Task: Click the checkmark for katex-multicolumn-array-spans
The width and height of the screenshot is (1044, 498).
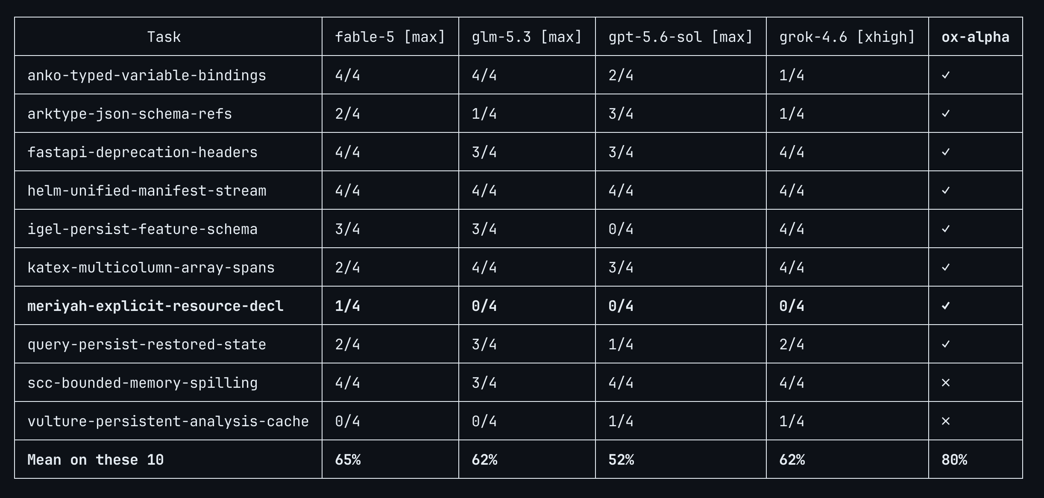Action: 946,267
